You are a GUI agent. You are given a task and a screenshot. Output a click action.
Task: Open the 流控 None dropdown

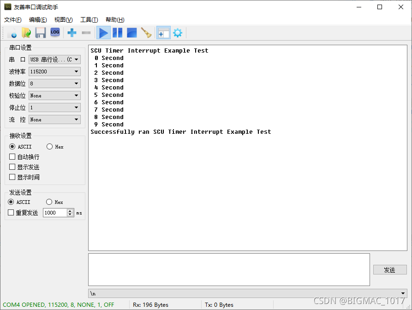54,119
